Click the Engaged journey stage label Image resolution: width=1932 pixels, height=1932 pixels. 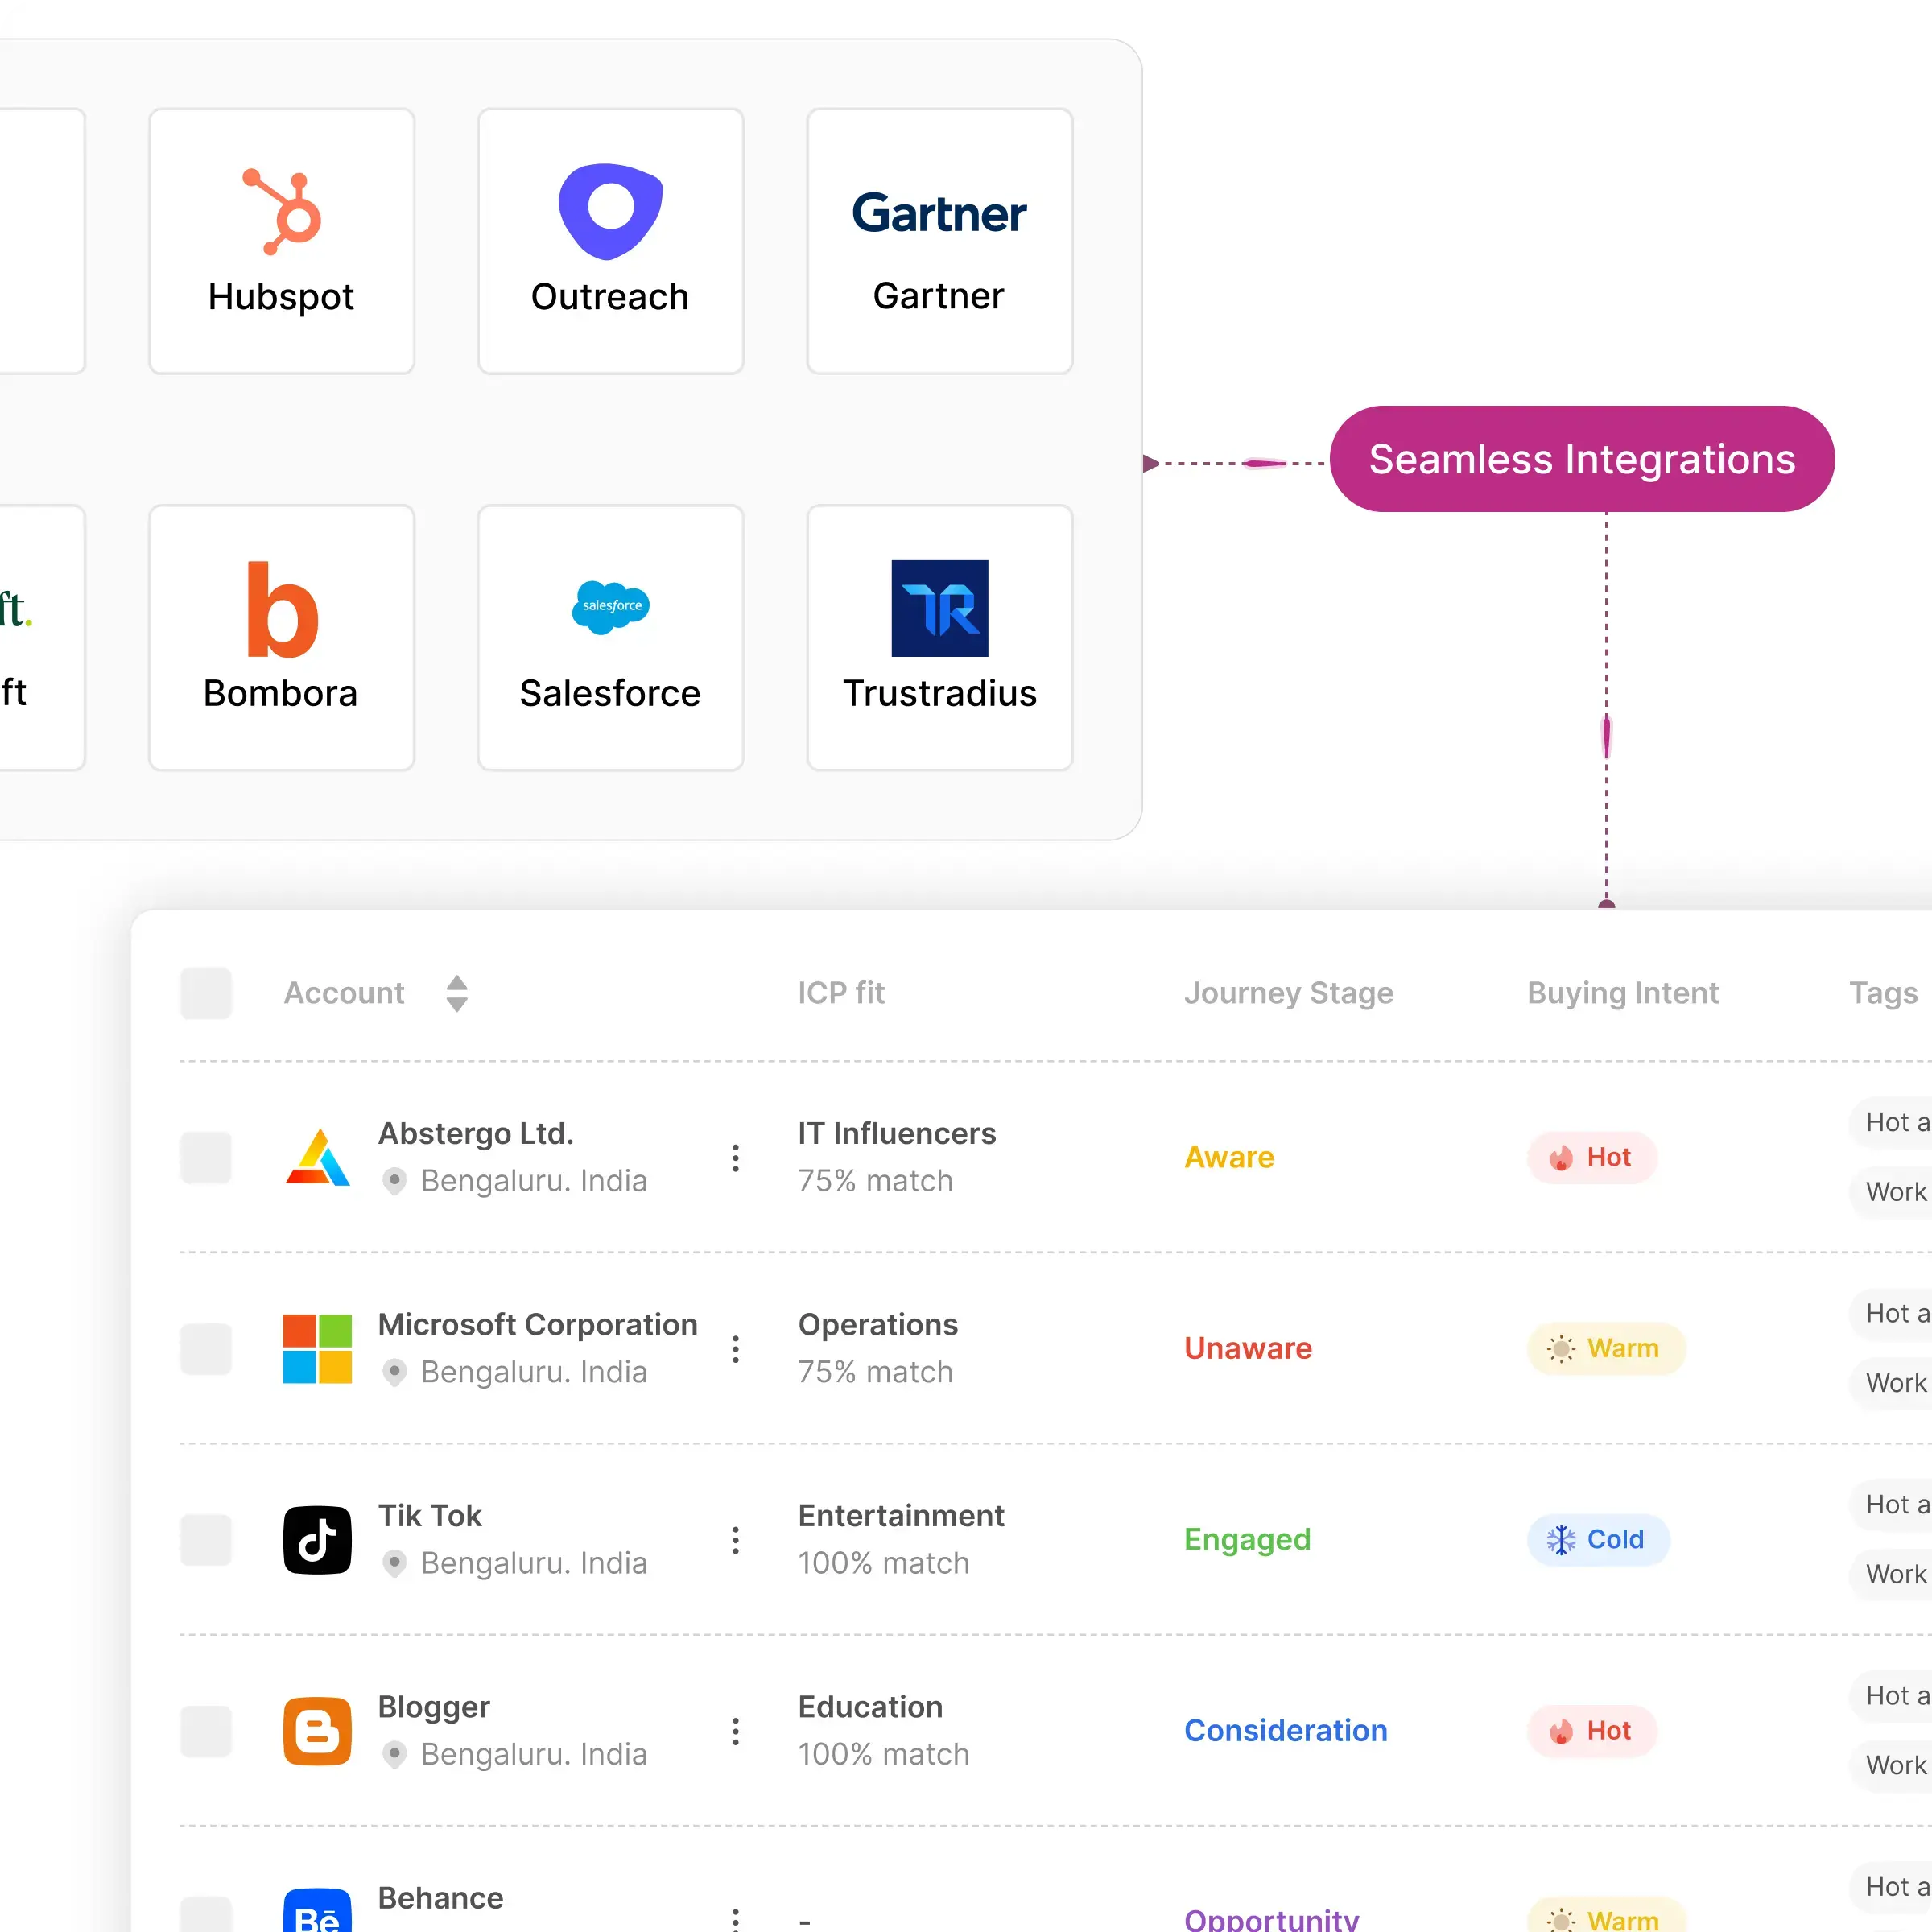click(1247, 1539)
